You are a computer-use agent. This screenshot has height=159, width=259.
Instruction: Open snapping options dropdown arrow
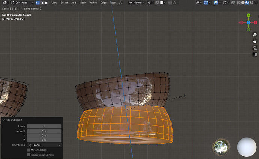(x=165, y=3)
